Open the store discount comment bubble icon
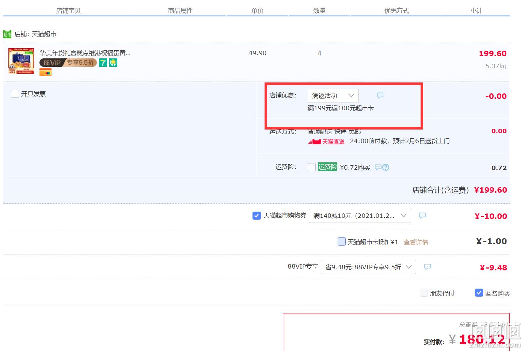Image resolution: width=524 pixels, height=351 pixels. coord(380,96)
